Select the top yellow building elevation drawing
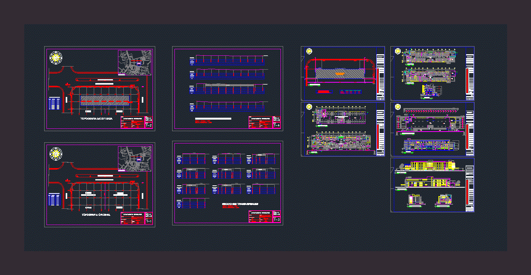The height and width of the screenshot is (275, 531). pos(428,165)
